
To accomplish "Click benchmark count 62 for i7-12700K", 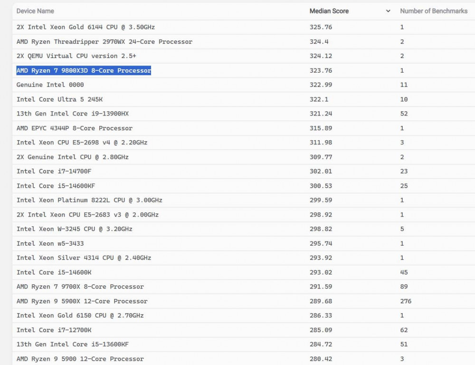I will coord(404,330).
